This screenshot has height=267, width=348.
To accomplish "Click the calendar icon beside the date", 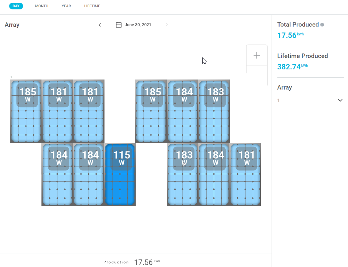I will [118, 25].
